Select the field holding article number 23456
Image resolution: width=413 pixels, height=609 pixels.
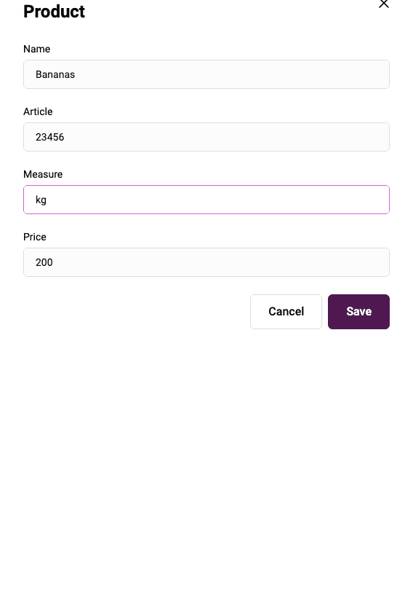(206, 137)
